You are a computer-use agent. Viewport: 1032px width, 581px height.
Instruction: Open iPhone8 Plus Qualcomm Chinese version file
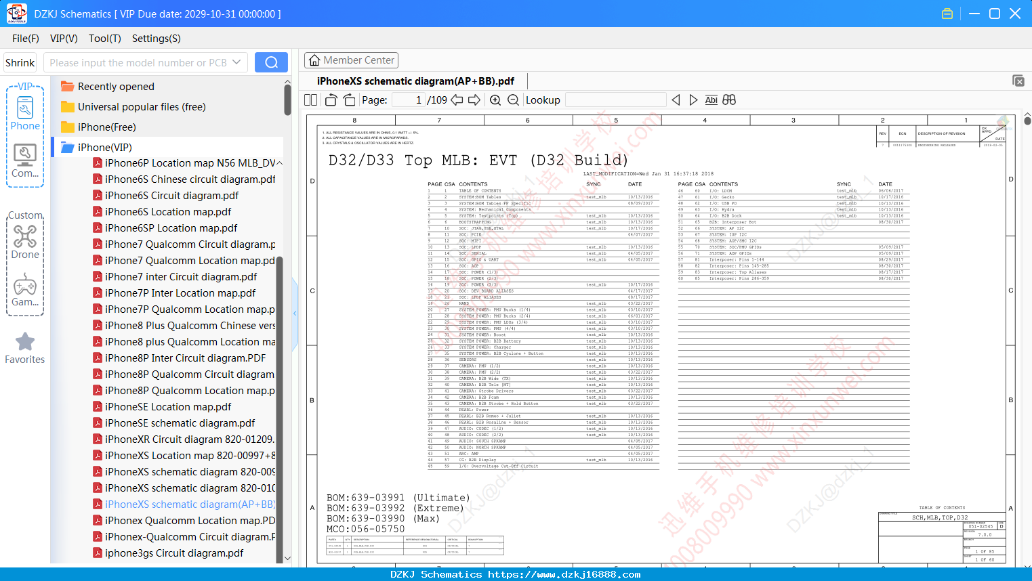(x=184, y=326)
